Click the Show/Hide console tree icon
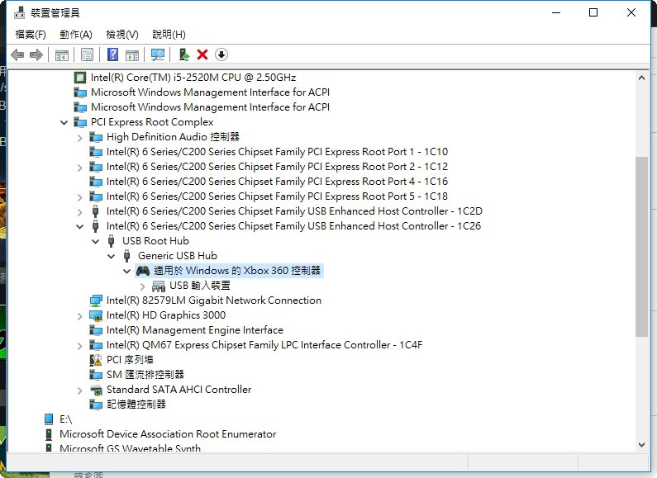 [x=61, y=54]
